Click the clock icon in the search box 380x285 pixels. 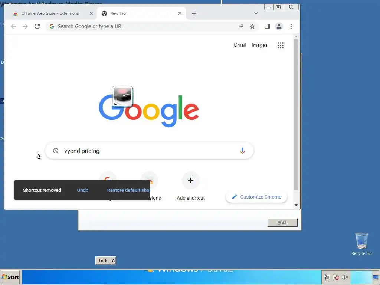pos(56,151)
